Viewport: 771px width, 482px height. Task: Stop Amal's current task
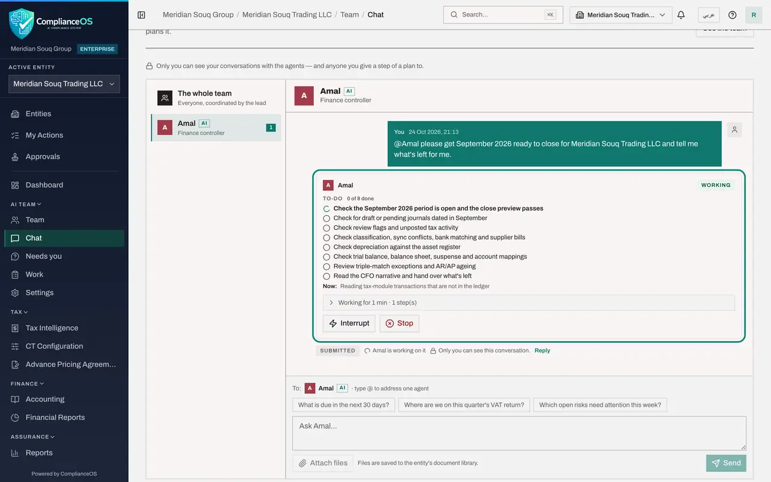click(399, 324)
